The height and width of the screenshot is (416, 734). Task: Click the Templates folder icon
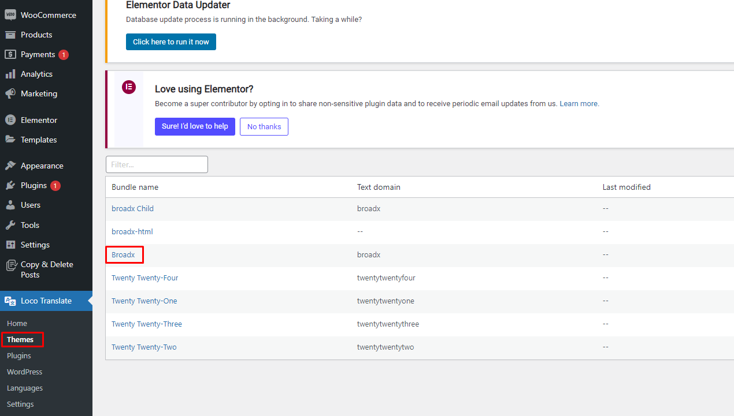coord(10,140)
